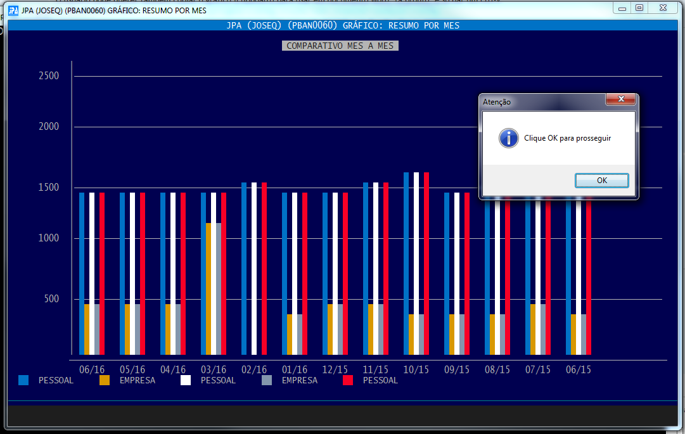Click the 2500 value on the vertical axis
685x434 pixels.
(49, 76)
